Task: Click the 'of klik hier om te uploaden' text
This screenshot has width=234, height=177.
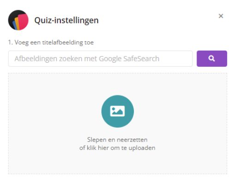Action: pyautogui.click(x=117, y=148)
